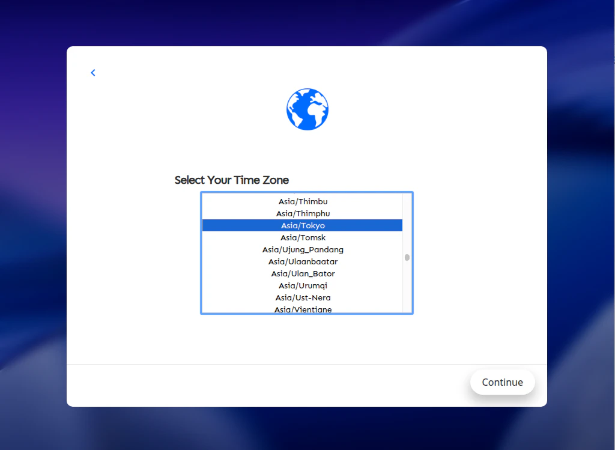This screenshot has height=450, width=615.
Task: Pick Asia/Urumqi time zone
Action: (303, 285)
